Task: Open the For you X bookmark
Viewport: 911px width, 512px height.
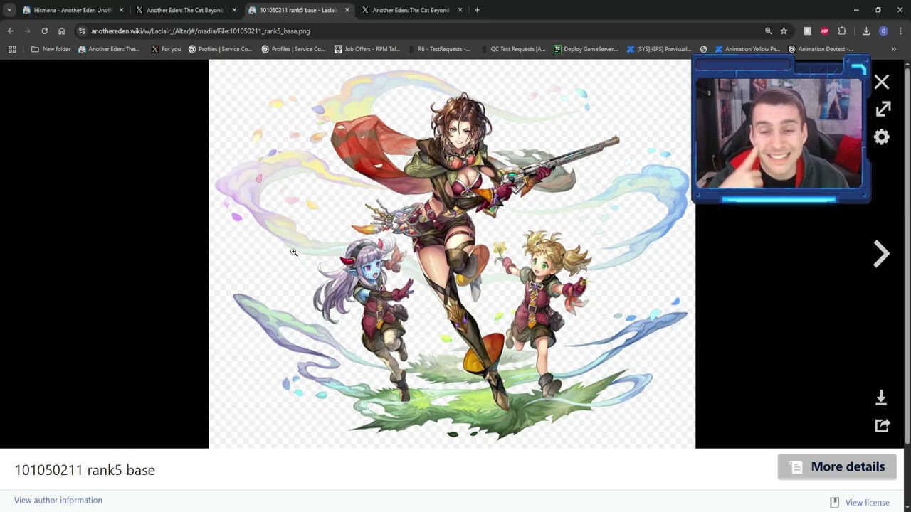Action: point(166,49)
